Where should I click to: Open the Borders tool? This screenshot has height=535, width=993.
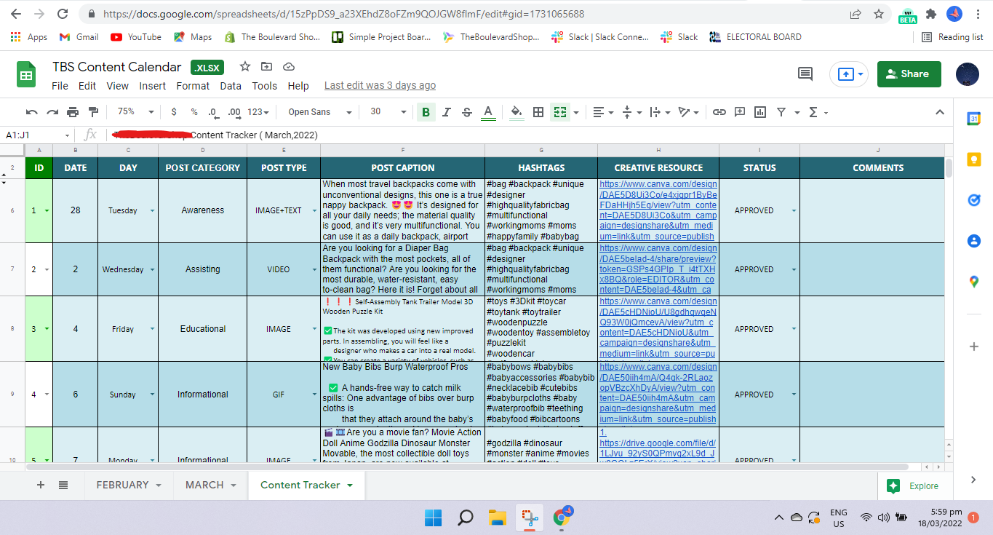tap(538, 112)
